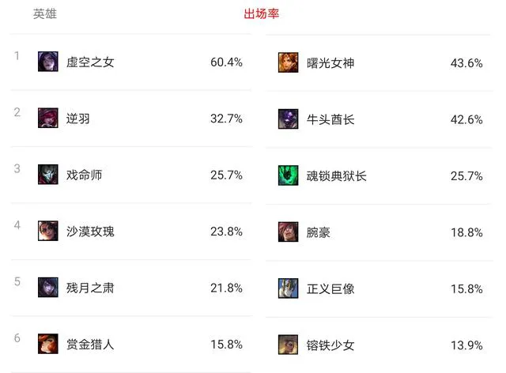Image resolution: width=506 pixels, height=373 pixels.
Task: Click the rank number 3 label
Action: click(17, 168)
